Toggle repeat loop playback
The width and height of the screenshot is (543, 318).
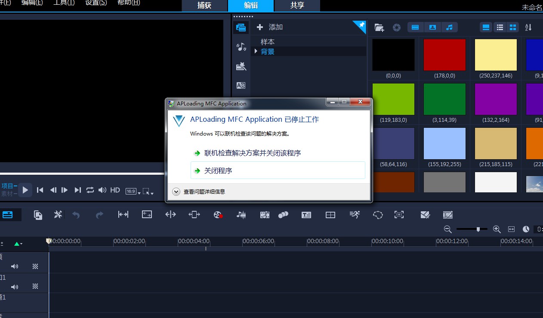pos(90,190)
